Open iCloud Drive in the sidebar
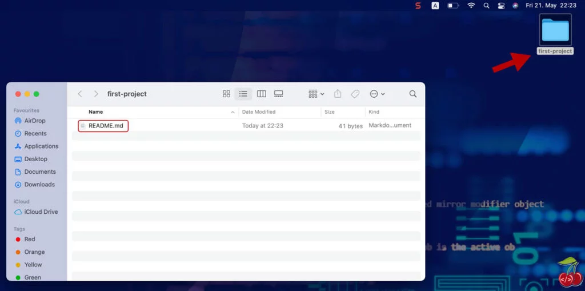This screenshot has width=585, height=291. pos(36,212)
